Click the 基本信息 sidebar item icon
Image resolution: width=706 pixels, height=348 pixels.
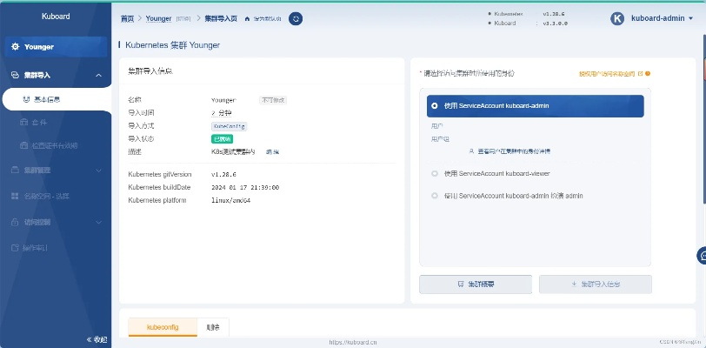[26, 100]
